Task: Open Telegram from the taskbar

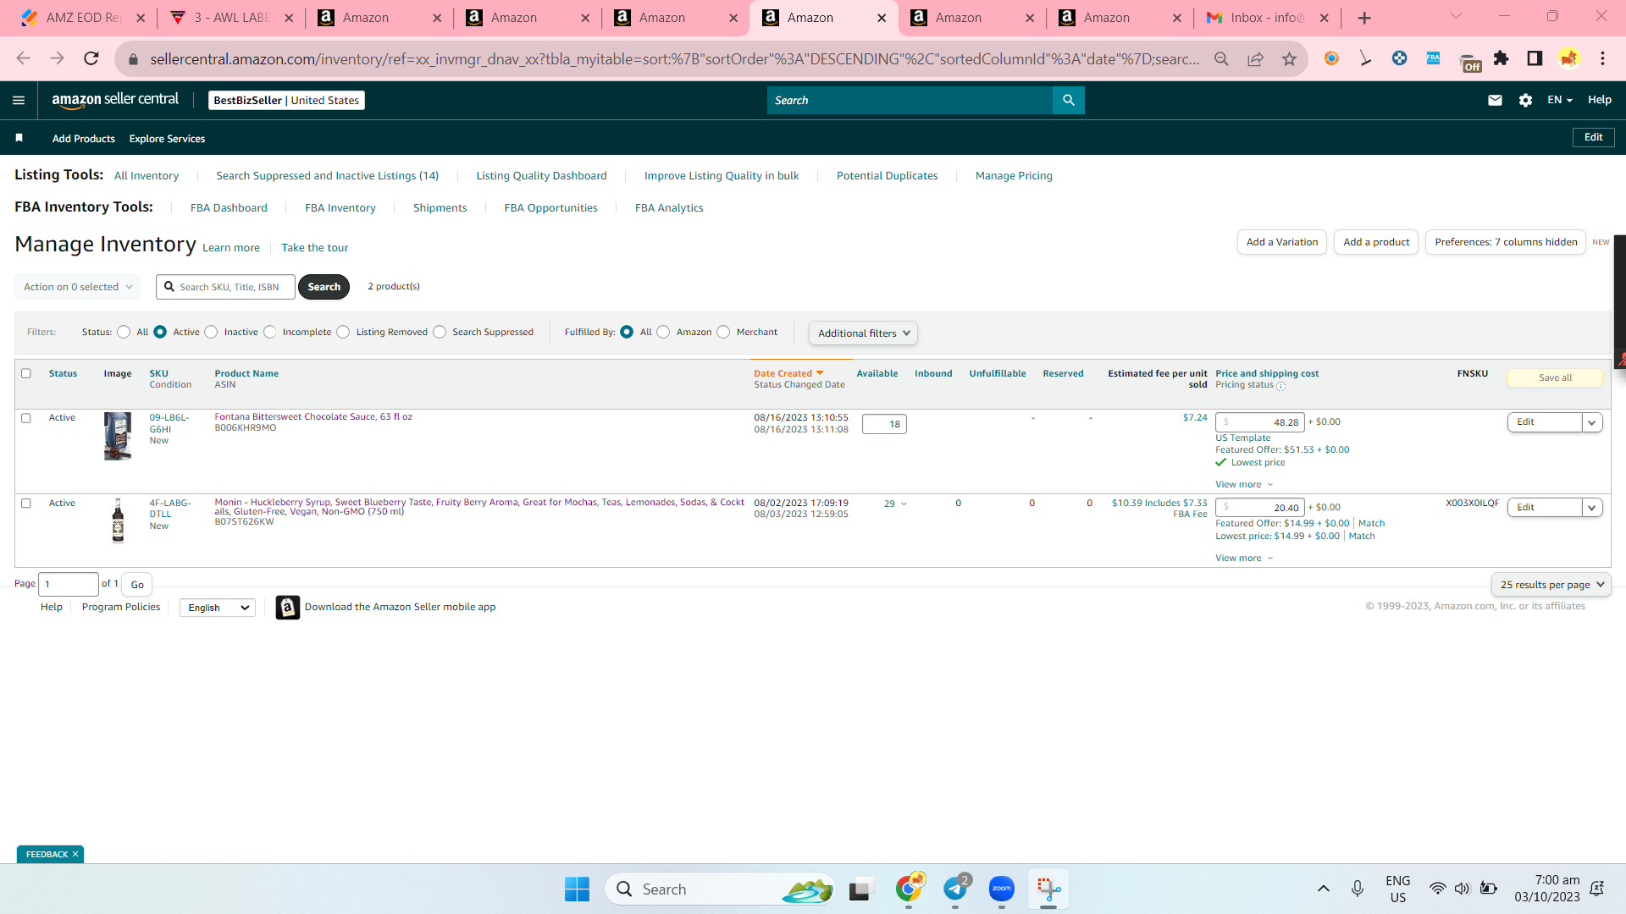Action: click(x=955, y=889)
